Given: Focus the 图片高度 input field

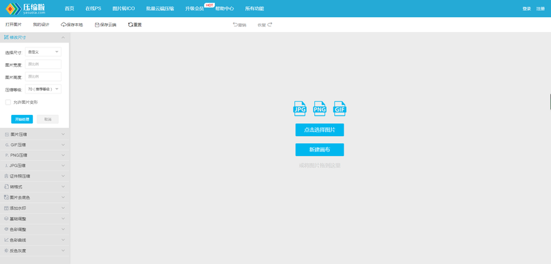Looking at the screenshot, I should tap(43, 76).
